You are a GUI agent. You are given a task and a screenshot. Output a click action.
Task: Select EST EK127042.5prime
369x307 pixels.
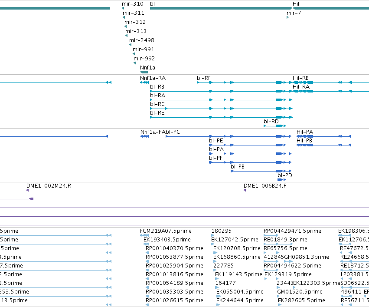pyautogui.click(x=213, y=244)
